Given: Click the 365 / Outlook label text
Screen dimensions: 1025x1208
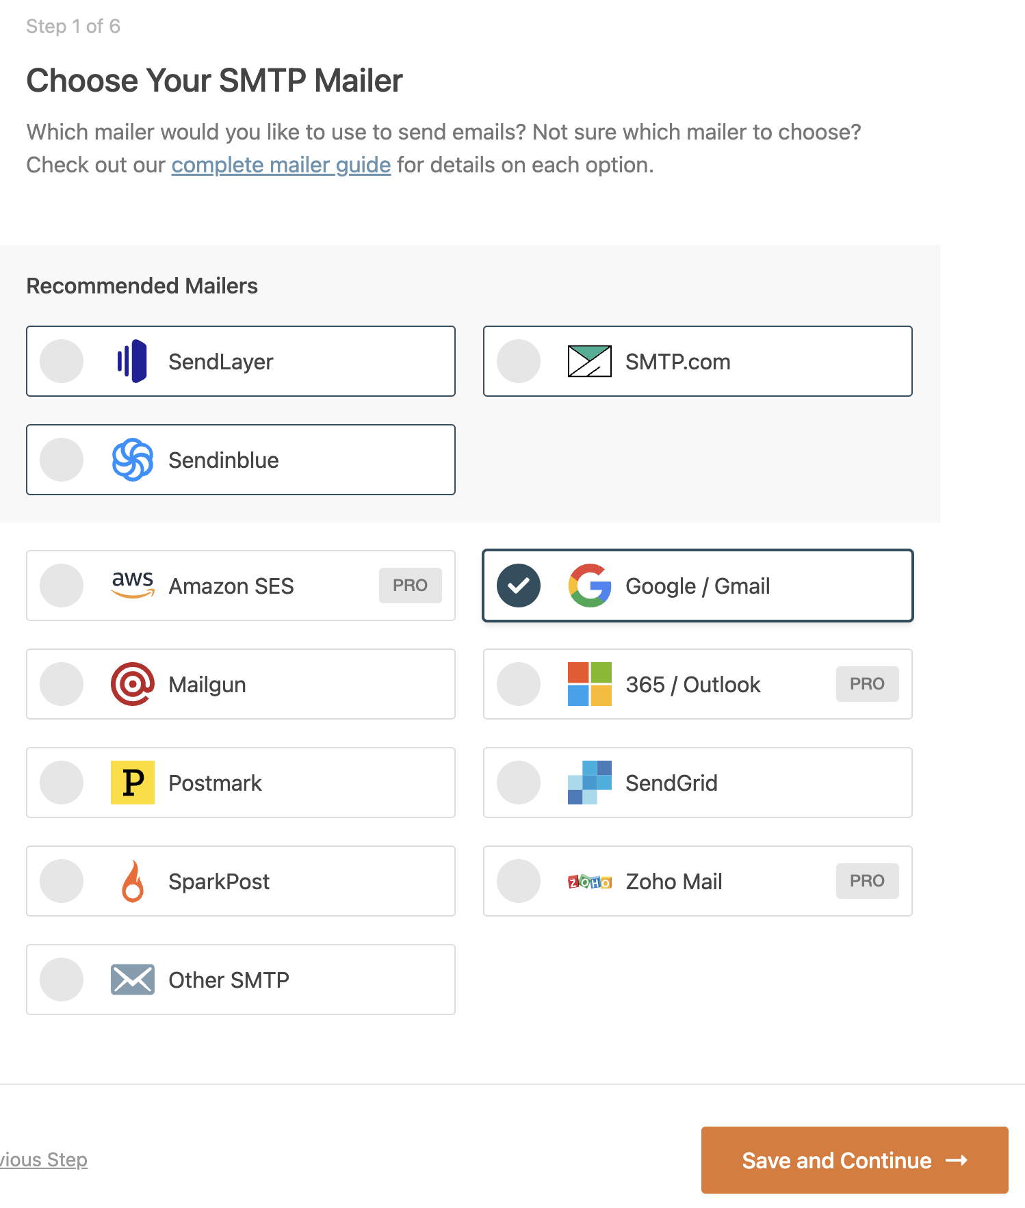Looking at the screenshot, I should point(693,685).
